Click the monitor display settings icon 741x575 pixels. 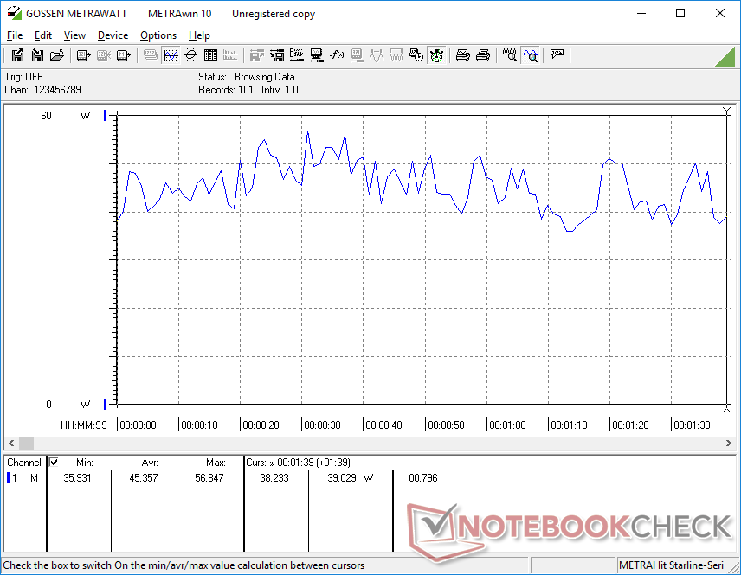point(316,55)
